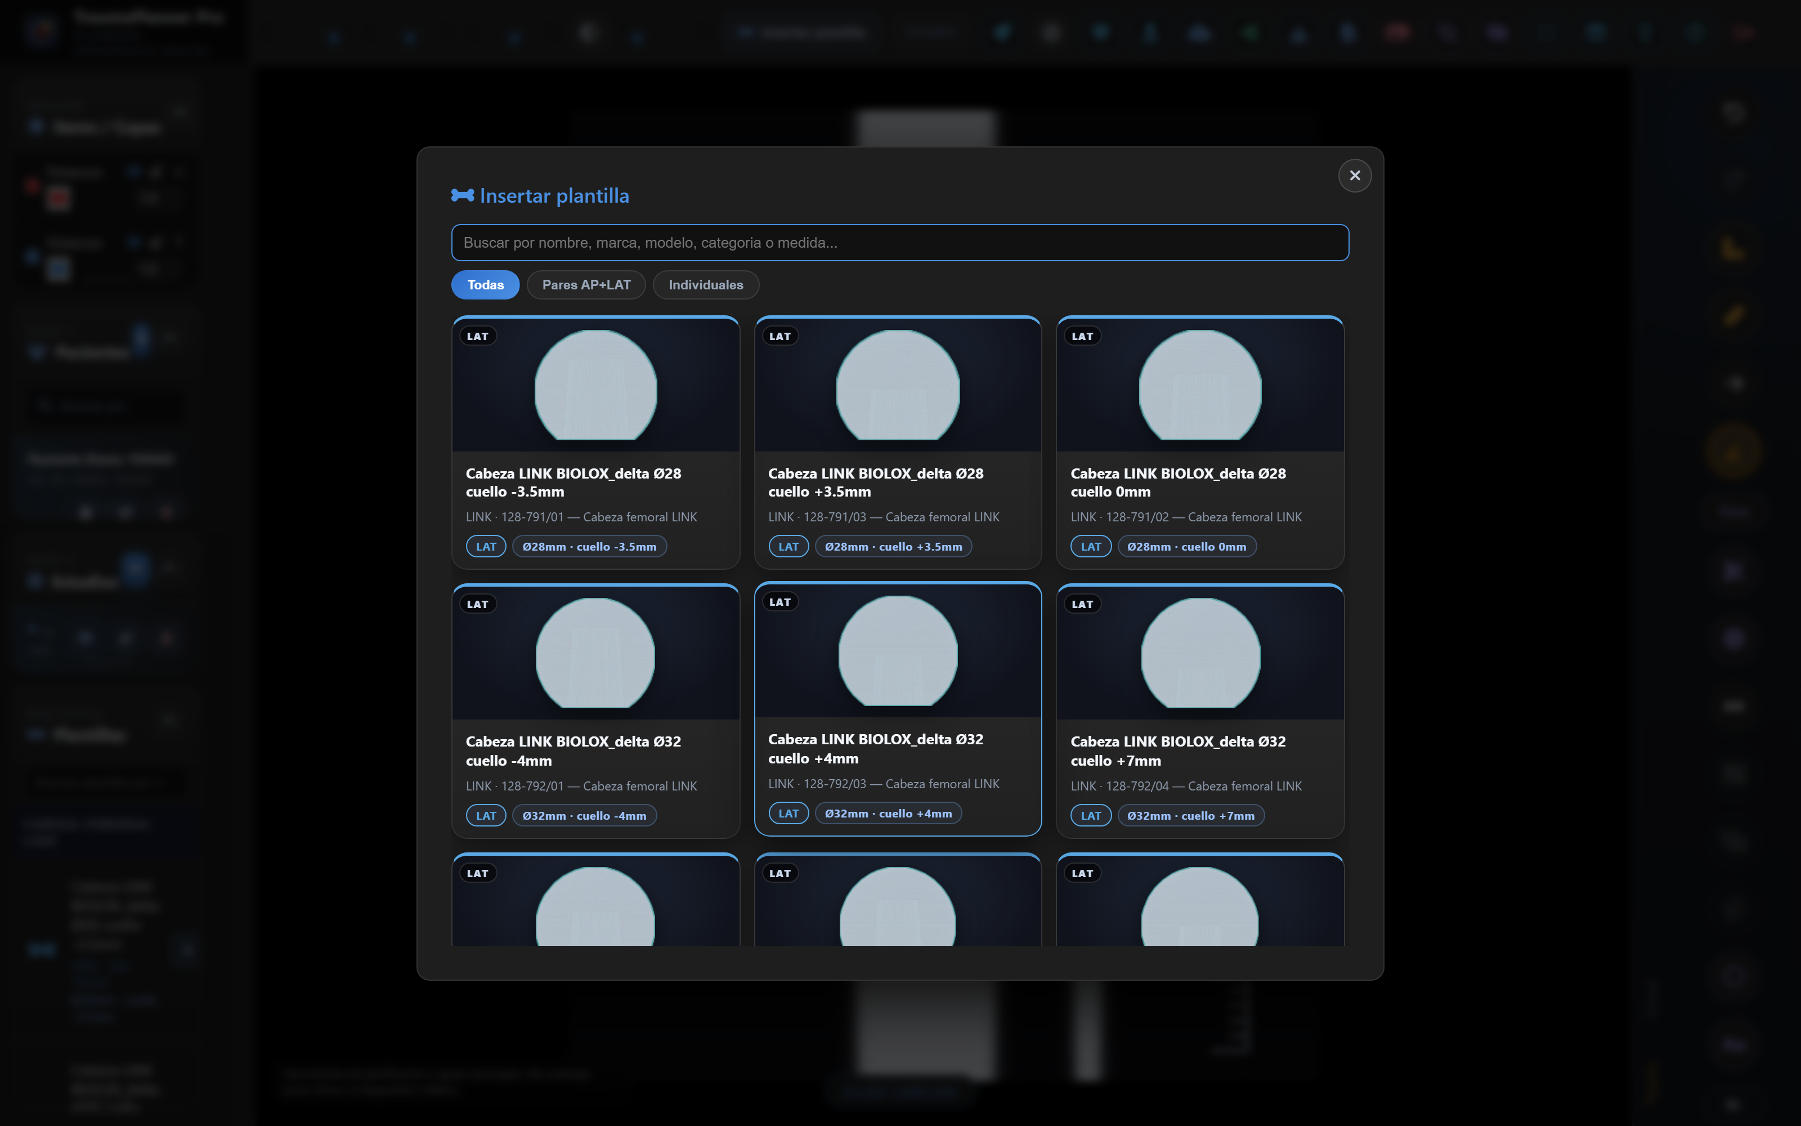Viewport: 1801px width, 1126px height.
Task: Click the Ø32mm · cuello +4mm size tag
Action: (888, 813)
